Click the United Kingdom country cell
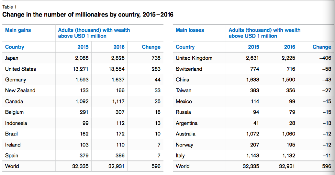Viewport: 335px width, 175px height. (194, 58)
